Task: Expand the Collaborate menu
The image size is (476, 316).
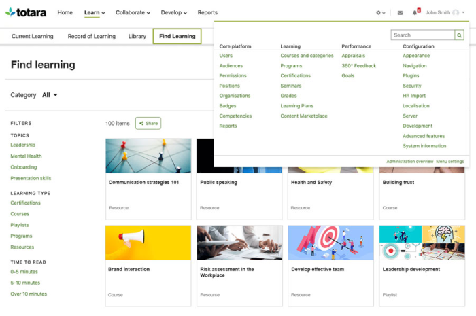Action: (x=133, y=12)
